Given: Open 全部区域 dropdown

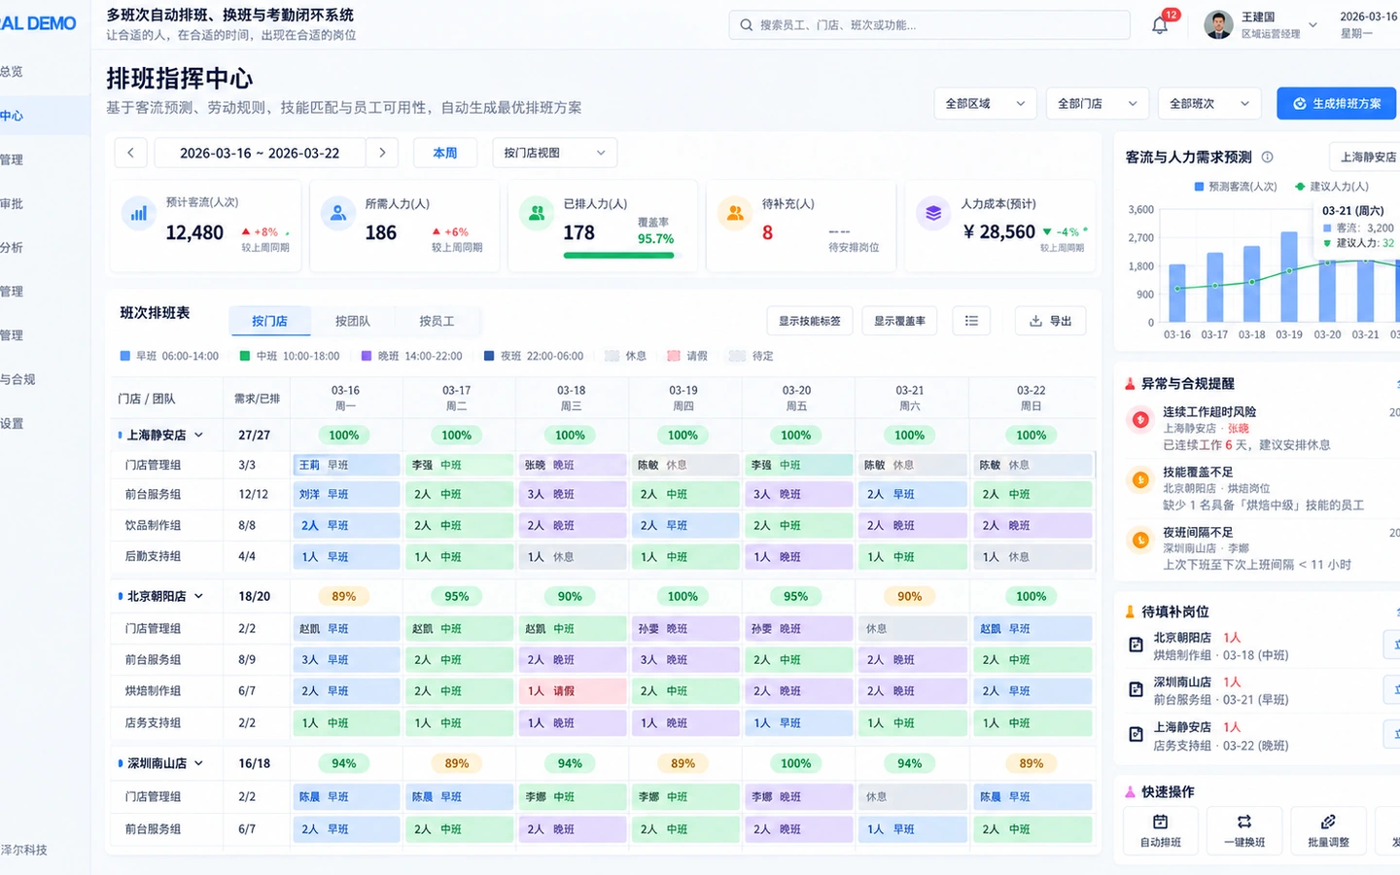Looking at the screenshot, I should click(985, 103).
